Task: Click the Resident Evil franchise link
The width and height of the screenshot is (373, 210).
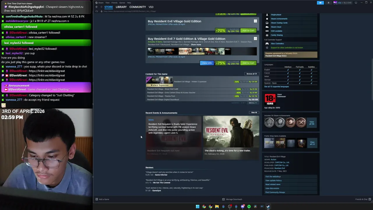Action: pos(279,168)
